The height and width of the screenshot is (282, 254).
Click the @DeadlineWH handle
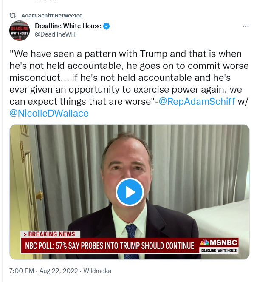tap(55, 34)
